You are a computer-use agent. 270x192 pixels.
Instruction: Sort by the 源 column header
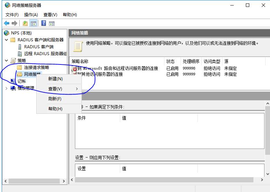pyautogui.click(x=244, y=61)
